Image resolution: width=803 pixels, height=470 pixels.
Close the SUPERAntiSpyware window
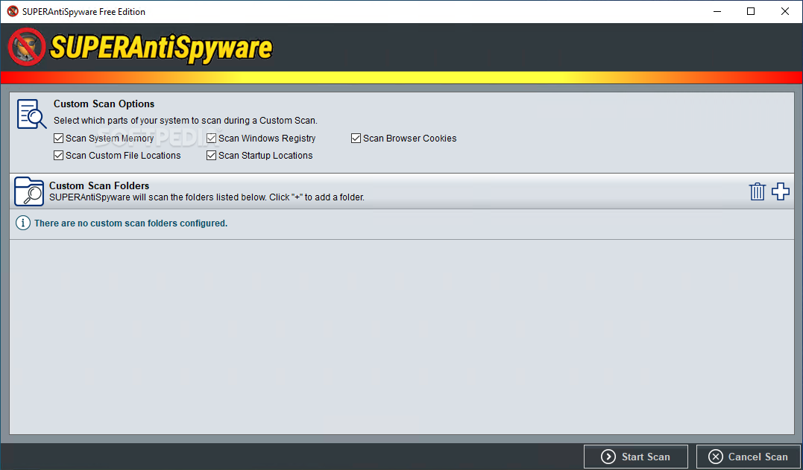point(784,11)
